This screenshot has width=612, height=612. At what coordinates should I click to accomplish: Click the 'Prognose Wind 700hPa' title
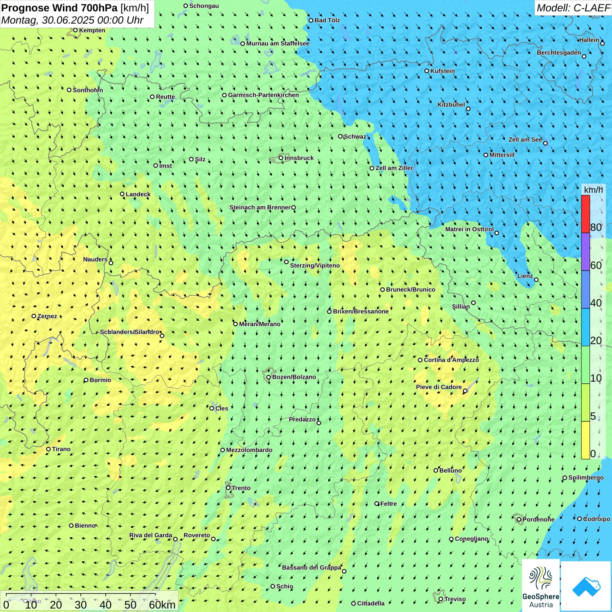[59, 8]
